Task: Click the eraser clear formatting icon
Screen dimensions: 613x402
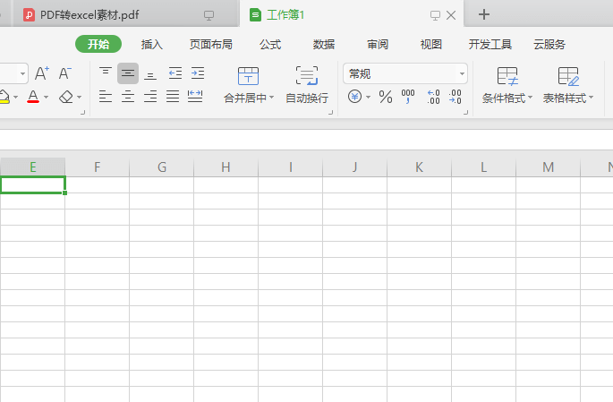Action: coord(65,97)
